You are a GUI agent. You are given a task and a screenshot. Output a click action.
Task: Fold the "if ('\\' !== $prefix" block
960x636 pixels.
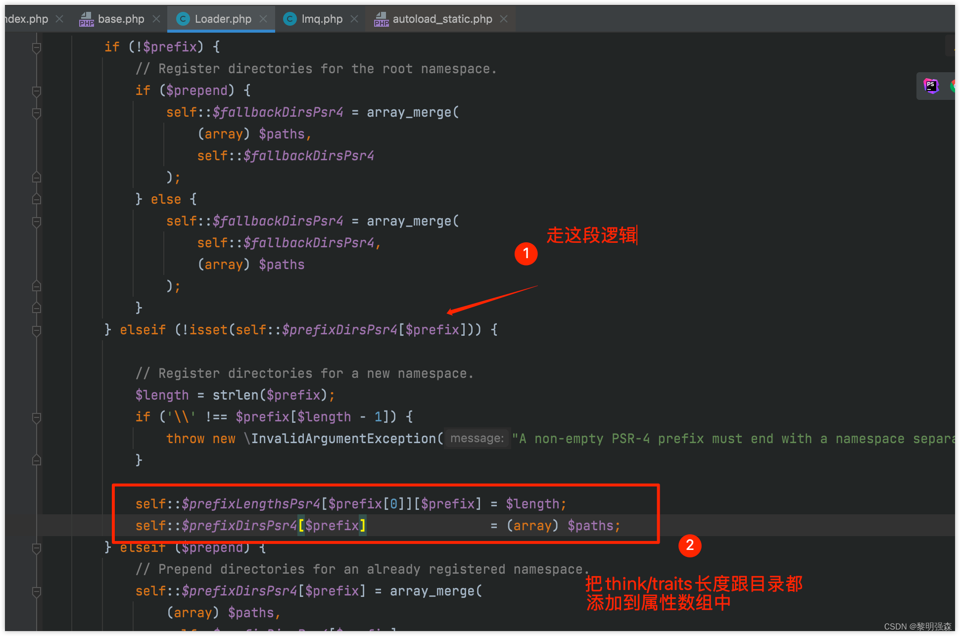pos(36,417)
